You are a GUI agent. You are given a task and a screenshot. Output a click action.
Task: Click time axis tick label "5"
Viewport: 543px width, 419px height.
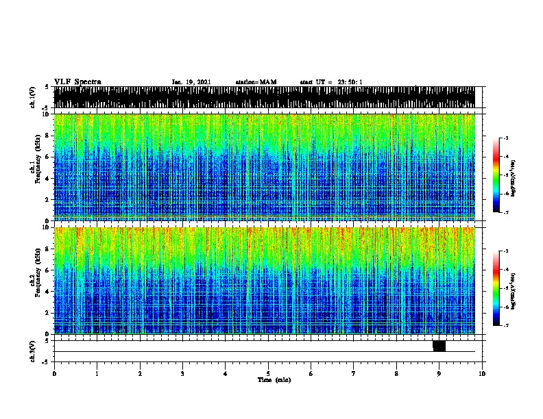click(x=268, y=373)
